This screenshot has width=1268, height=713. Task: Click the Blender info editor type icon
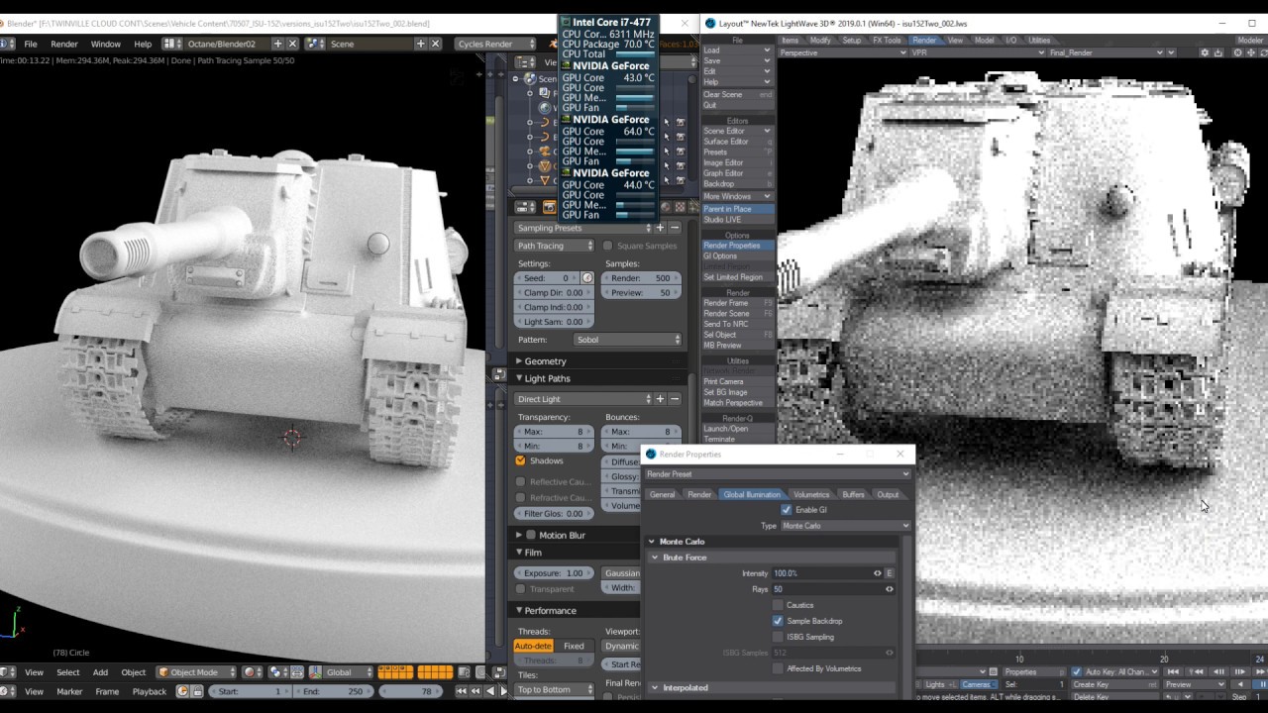pyautogui.click(x=5, y=44)
